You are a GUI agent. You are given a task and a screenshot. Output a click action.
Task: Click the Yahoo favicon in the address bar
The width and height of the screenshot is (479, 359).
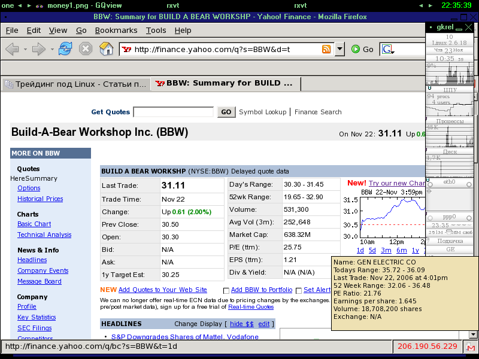pos(126,49)
